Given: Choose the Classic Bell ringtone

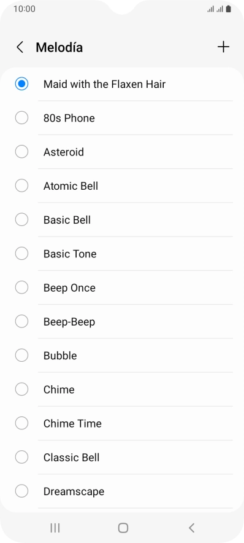Looking at the screenshot, I should (x=122, y=457).
